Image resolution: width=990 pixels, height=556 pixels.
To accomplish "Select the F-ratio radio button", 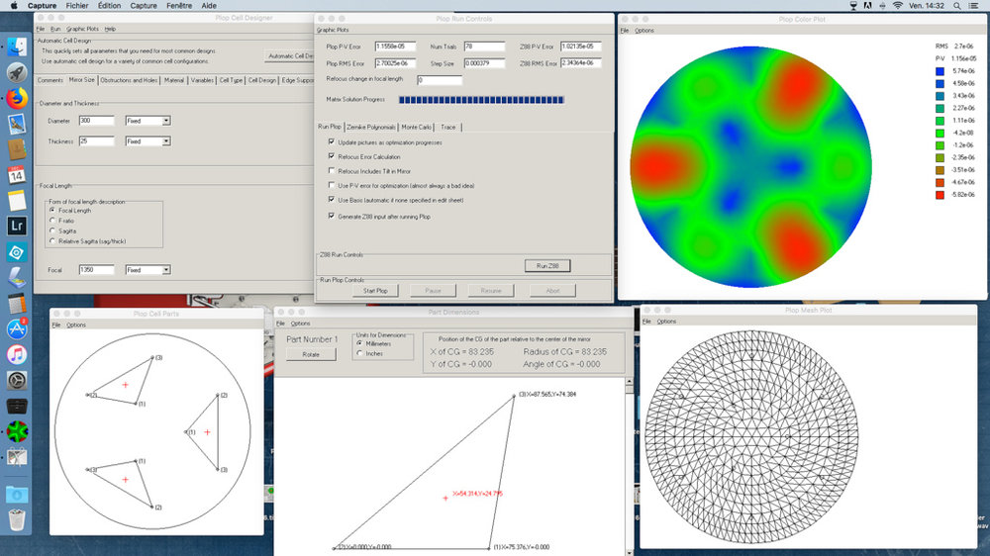I will (52, 221).
